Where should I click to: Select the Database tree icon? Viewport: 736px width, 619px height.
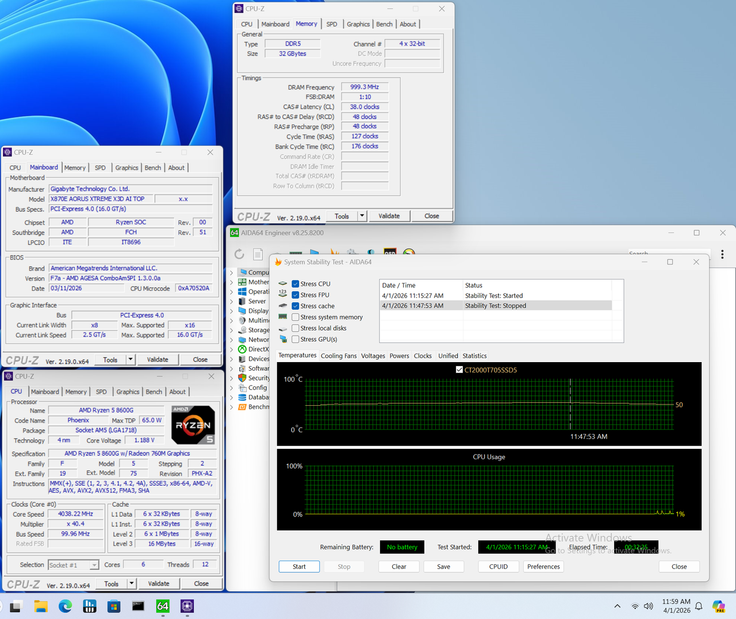(x=242, y=397)
